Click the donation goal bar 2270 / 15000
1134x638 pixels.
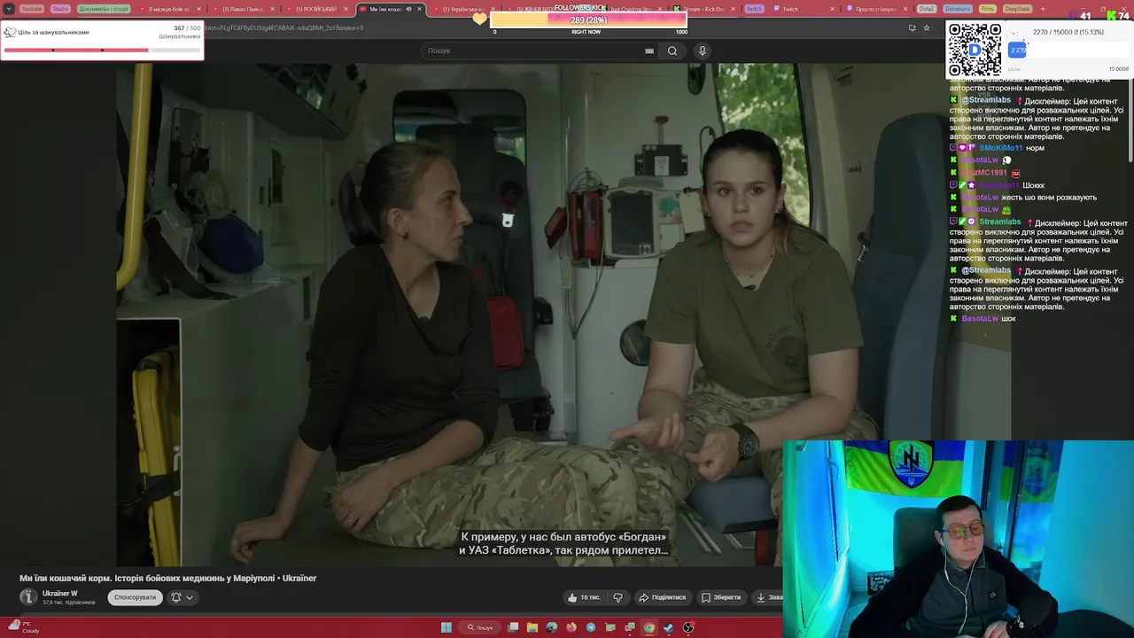1068,51
